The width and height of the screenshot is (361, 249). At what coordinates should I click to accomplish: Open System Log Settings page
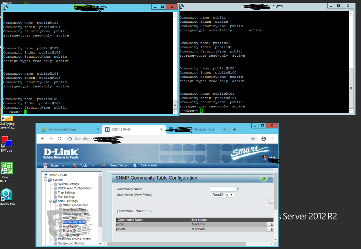point(71,243)
